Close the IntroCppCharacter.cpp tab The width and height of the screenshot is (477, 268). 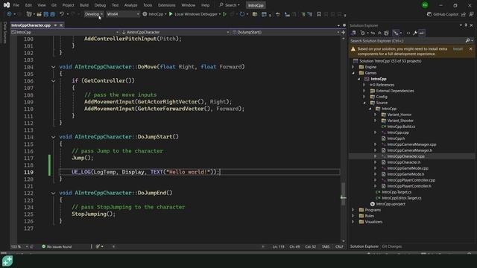[61, 25]
